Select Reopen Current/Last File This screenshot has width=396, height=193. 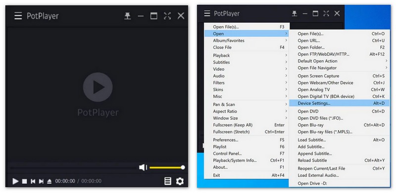coord(339,168)
